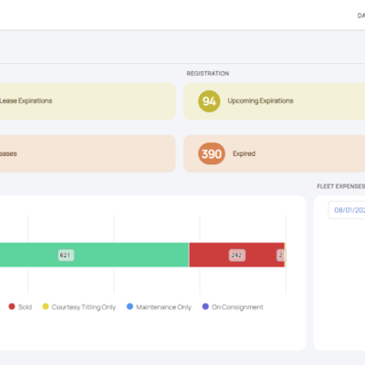Click the 621 value label
The height and width of the screenshot is (365, 365).
pyautogui.click(x=66, y=255)
